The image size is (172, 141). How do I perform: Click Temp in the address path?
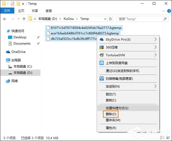84,19
